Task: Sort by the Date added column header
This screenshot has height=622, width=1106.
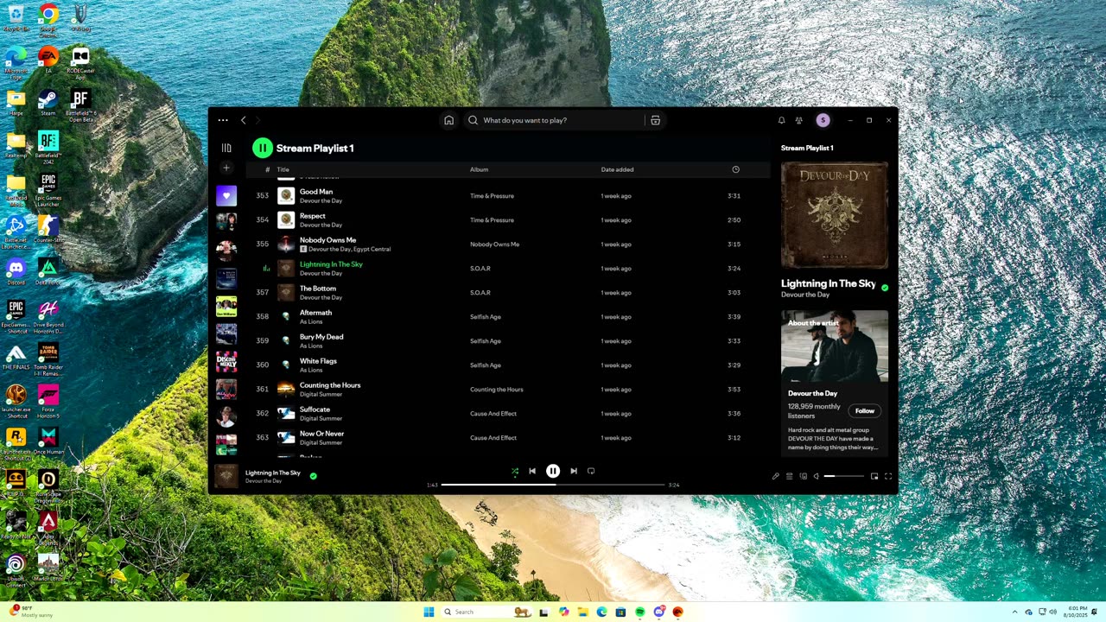Action: [617, 169]
